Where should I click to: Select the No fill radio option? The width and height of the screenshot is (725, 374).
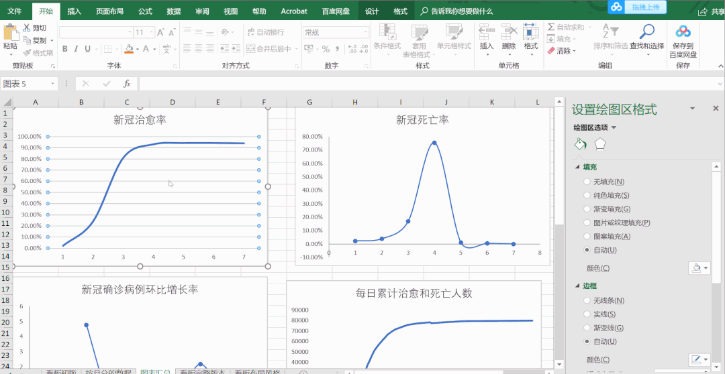point(587,182)
